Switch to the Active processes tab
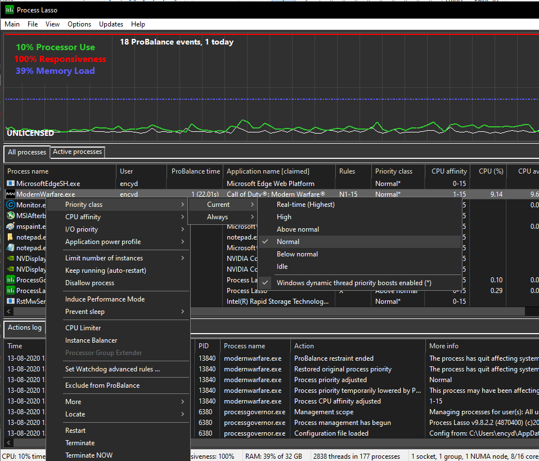Image resolution: width=539 pixels, height=461 pixels. 77,152
